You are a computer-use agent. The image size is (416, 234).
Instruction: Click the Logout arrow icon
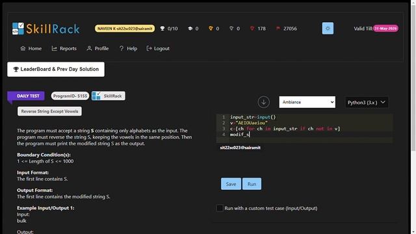pos(149,48)
